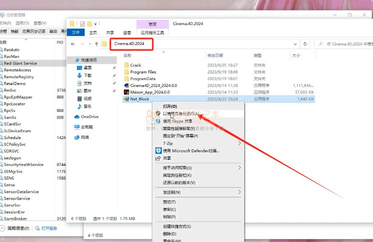373x242 pixels.
Task: Expand the 发送到(N) submenu
Action: point(198,192)
